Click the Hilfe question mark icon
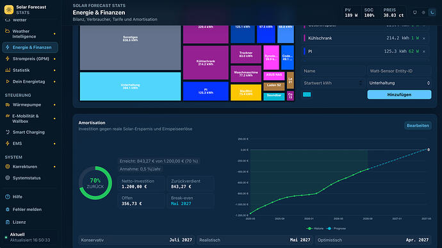The height and width of the screenshot is (248, 442). tap(8, 197)
